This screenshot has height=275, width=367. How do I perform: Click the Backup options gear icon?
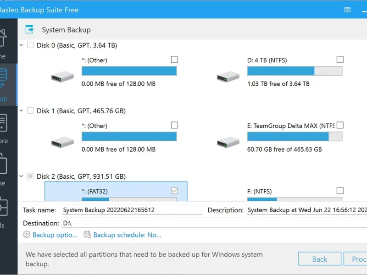point(26,235)
